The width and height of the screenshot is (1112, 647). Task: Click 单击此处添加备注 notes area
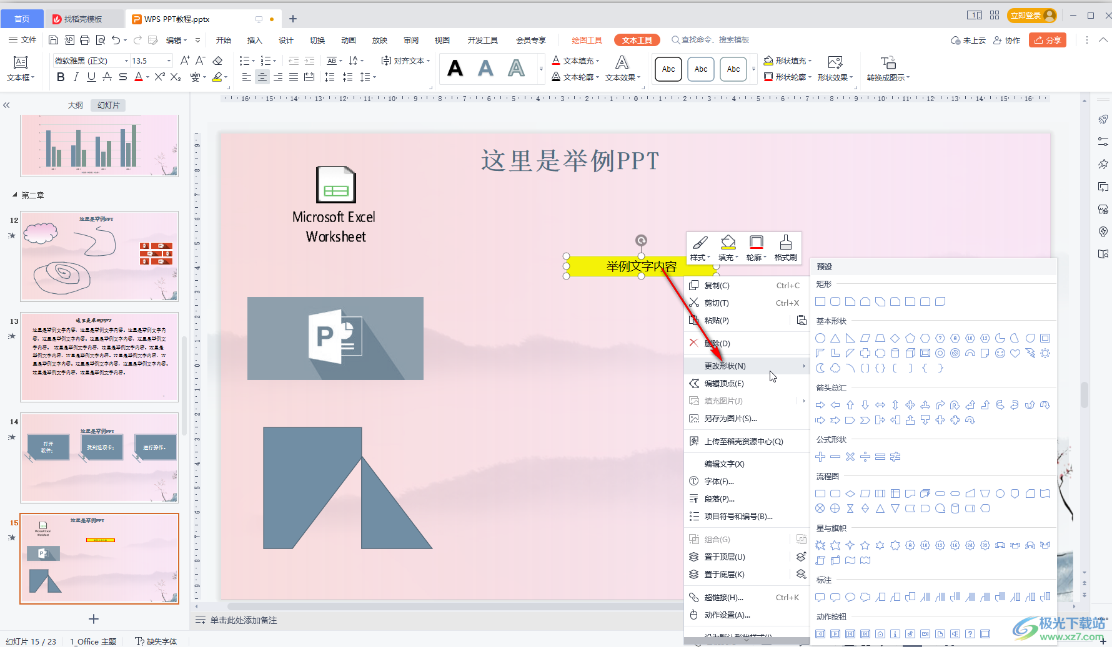click(244, 620)
